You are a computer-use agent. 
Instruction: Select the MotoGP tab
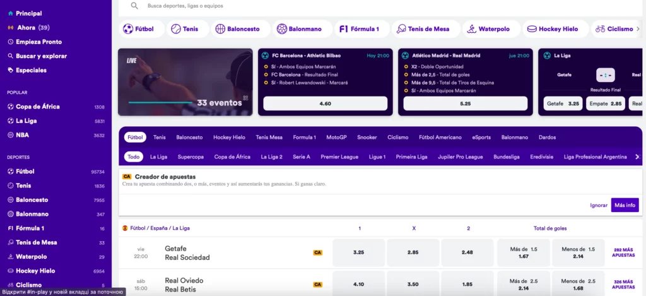click(x=337, y=138)
